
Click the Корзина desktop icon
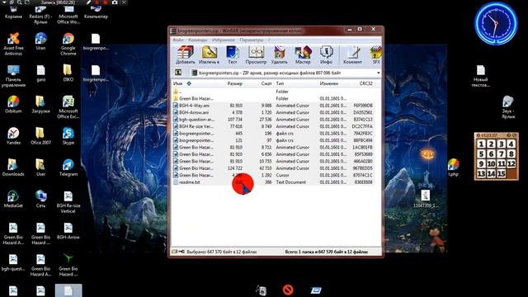click(13, 12)
